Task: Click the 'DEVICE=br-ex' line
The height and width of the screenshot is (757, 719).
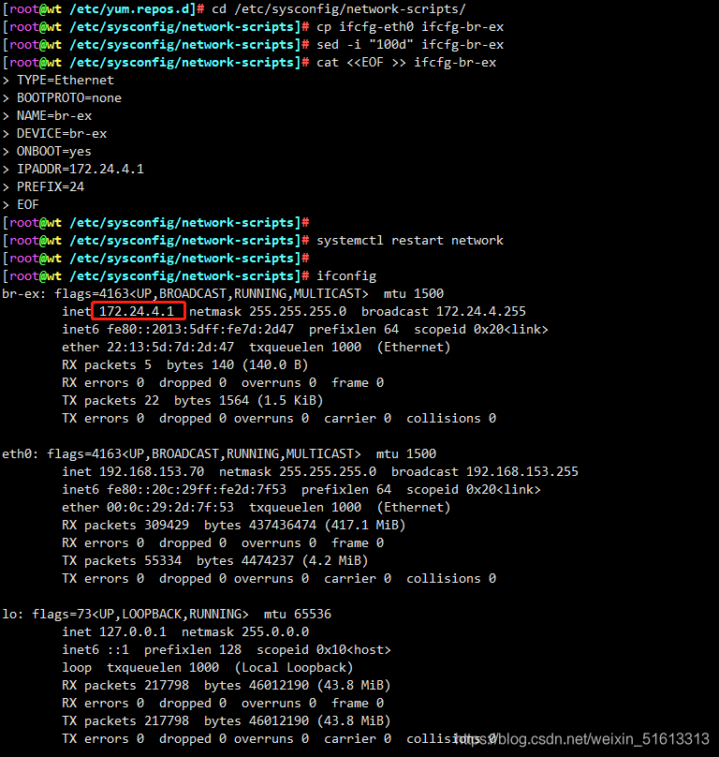Action: coord(62,134)
